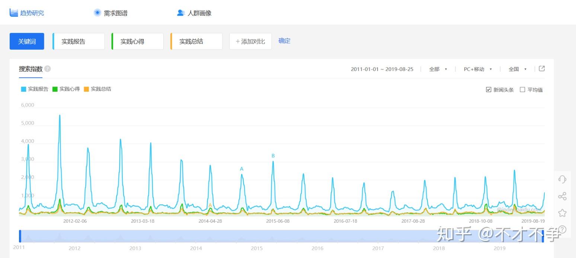Enable the 平均值 checkbox
Screen dimensions: 576x258
click(x=522, y=89)
